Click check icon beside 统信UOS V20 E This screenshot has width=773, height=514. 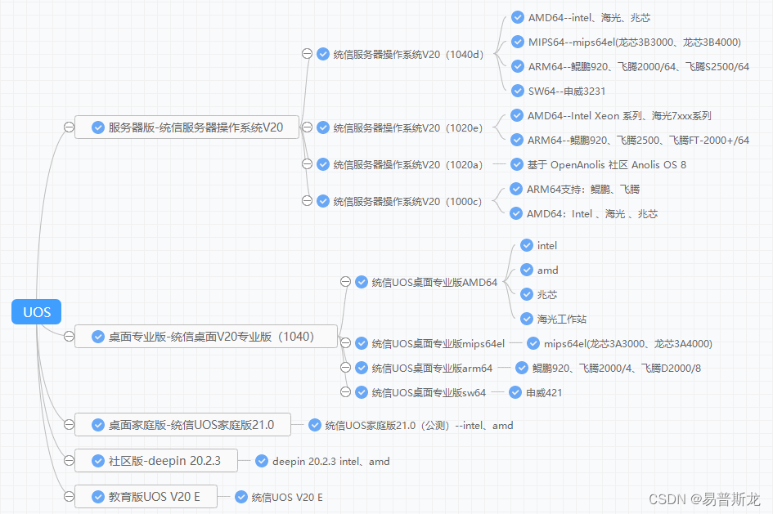pos(241,497)
